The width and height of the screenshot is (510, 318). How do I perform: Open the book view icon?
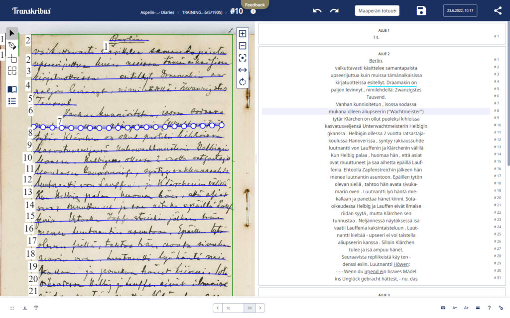click(x=12, y=89)
